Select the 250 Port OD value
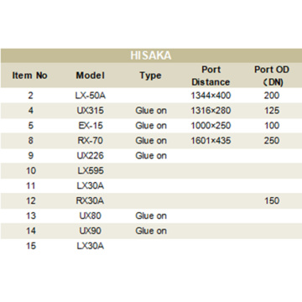302x302 pixels. (x=272, y=141)
